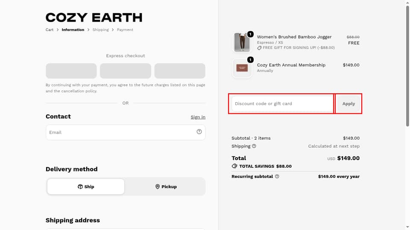This screenshot has height=230, width=410.
Task: Click the Pickup location pin icon
Action: (x=158, y=187)
